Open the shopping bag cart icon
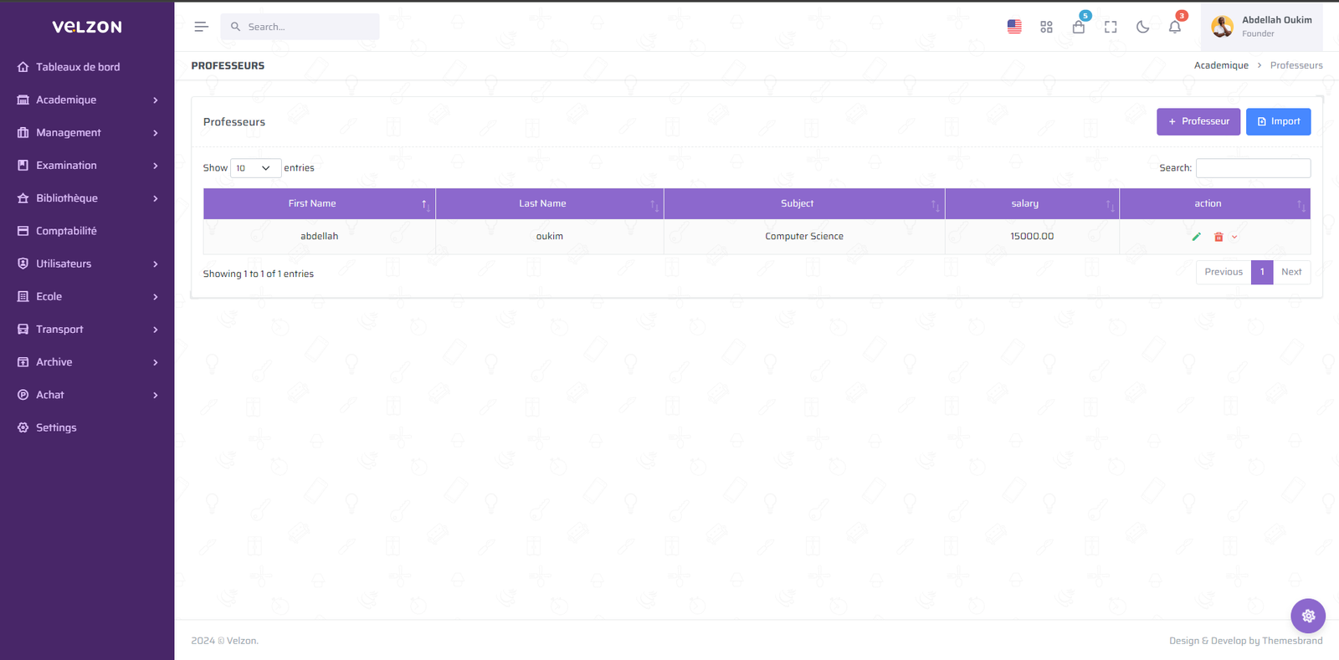 coord(1079,27)
